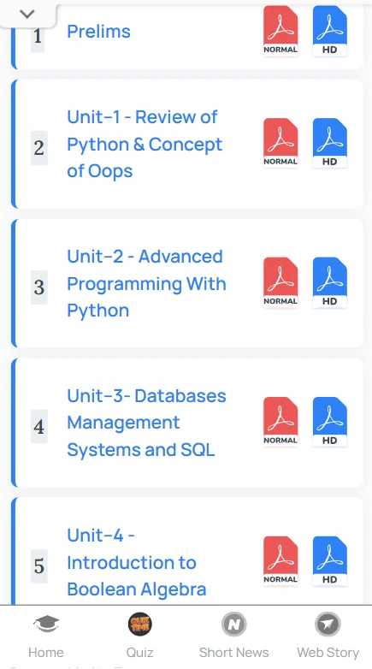The image size is (372, 669).
Task: Open Unit-1 Review of Python link
Action: [145, 144]
